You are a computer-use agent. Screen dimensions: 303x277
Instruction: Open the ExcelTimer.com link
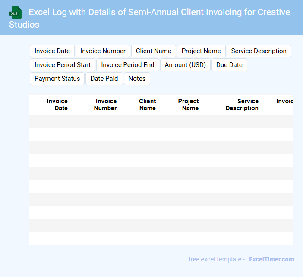coord(271,259)
